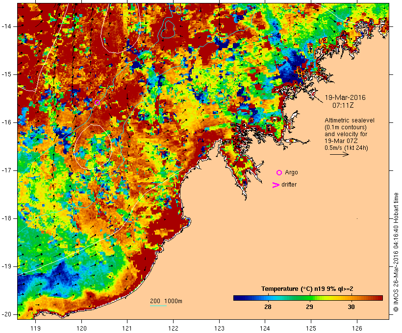Click longitude label '125'
This screenshot has width=402, height=333.
(311, 329)
